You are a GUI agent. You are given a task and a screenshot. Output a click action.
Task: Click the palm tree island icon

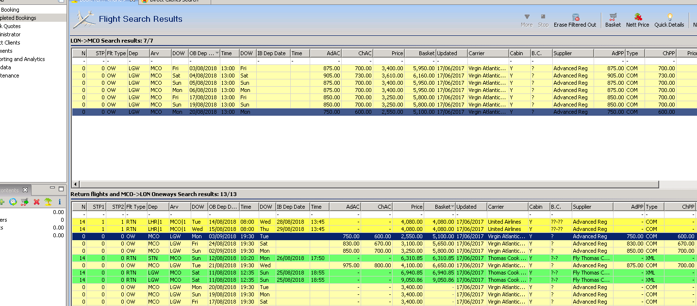coord(48,202)
